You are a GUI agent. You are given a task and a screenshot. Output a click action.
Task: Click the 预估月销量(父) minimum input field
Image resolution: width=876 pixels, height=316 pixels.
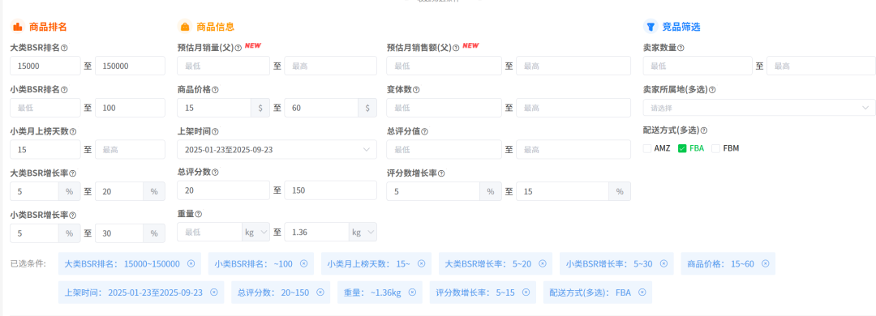pos(224,66)
